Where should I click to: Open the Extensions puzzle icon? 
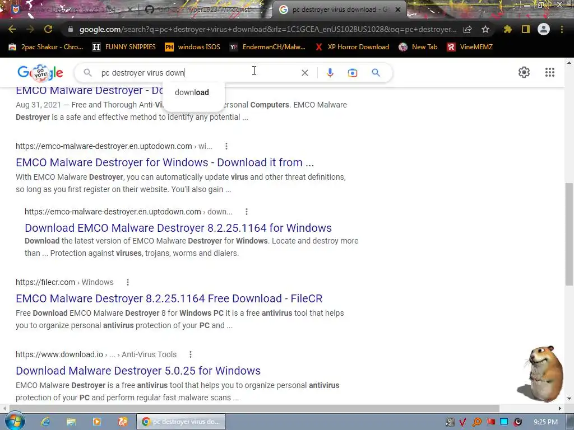click(507, 29)
